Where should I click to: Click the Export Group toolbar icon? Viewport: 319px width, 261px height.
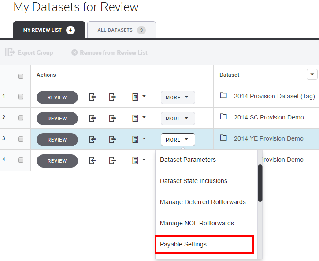10,52
